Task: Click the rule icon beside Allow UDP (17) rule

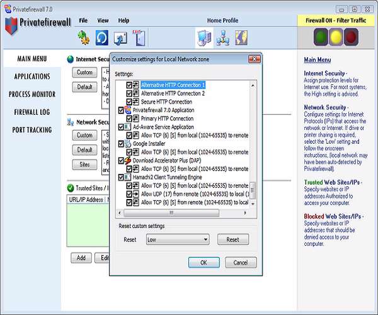Action: [x=136, y=194]
